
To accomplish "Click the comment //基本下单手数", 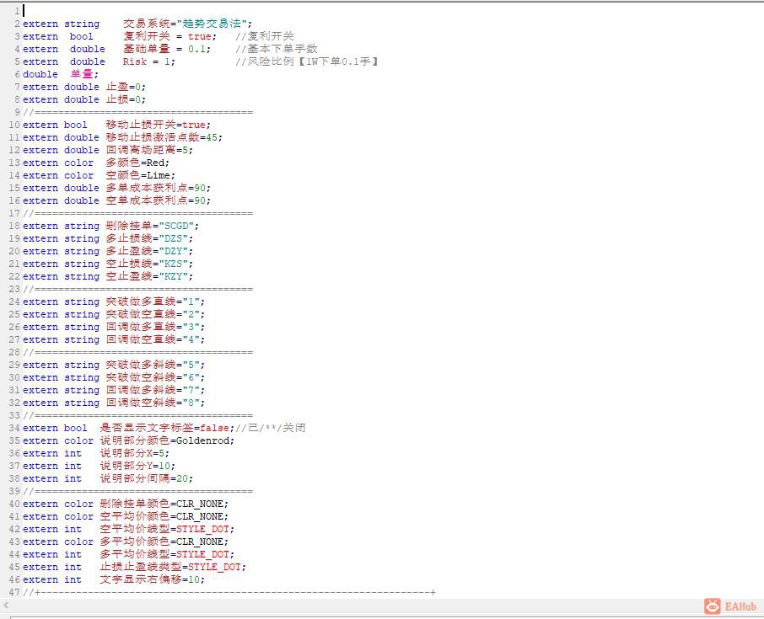I will click(x=277, y=49).
